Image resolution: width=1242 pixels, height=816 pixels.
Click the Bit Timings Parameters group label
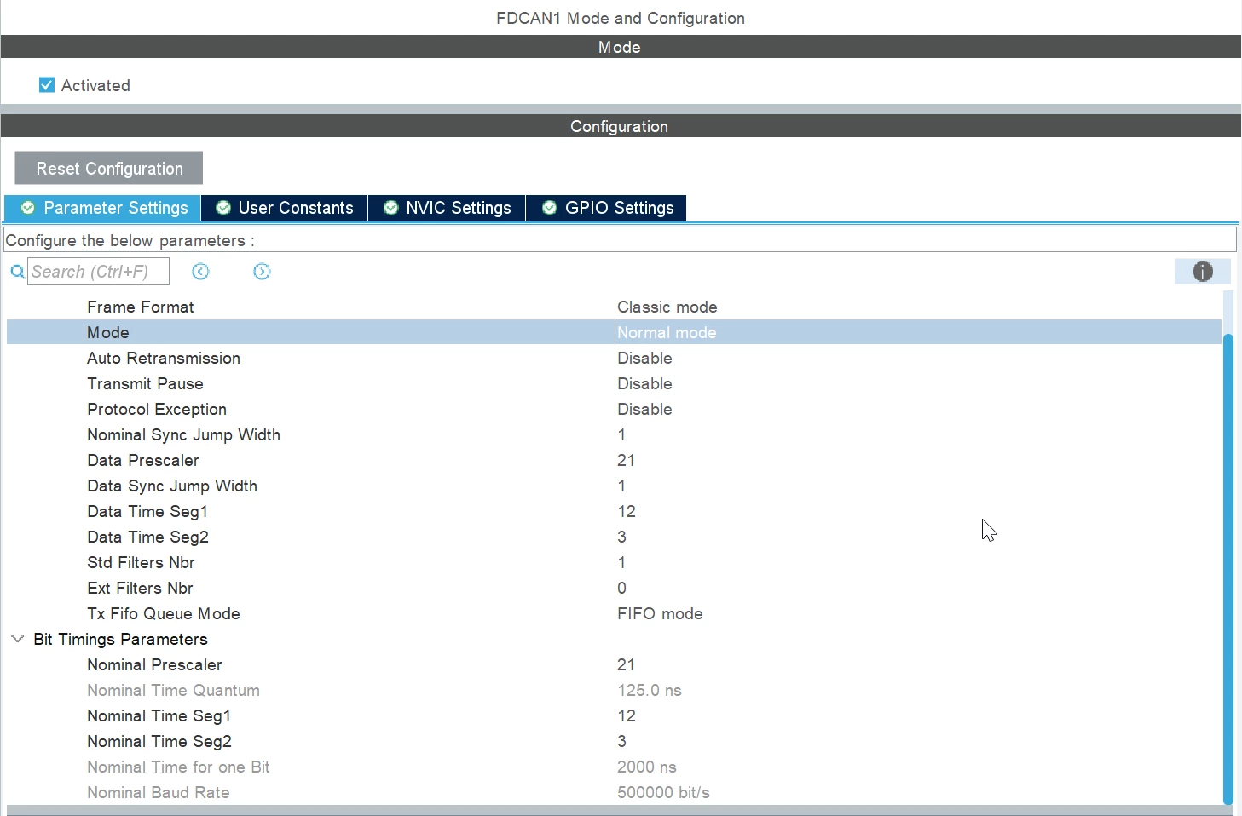tap(120, 639)
